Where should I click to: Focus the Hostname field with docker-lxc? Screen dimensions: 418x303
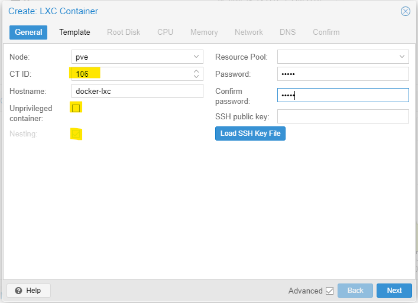(x=137, y=91)
